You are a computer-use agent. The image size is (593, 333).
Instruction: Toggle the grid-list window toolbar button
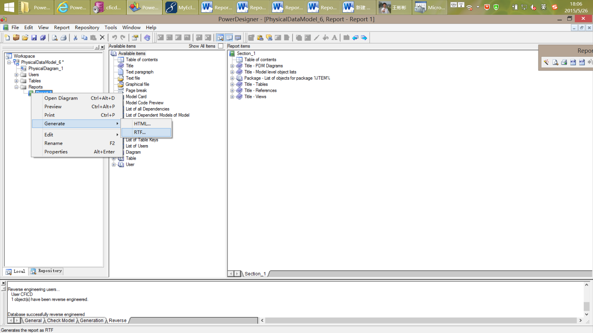click(238, 38)
